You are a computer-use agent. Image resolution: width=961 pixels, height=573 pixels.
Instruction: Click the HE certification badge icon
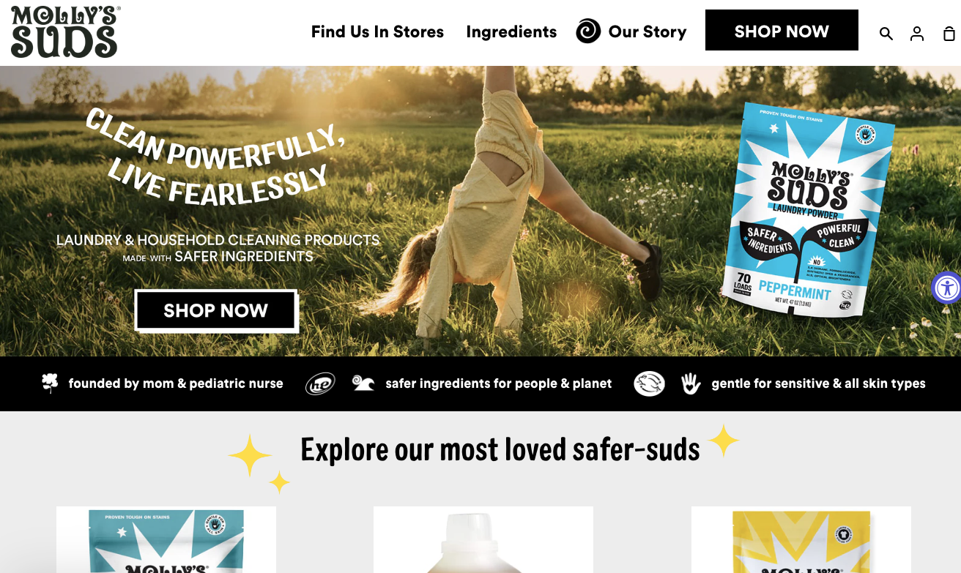(x=320, y=383)
